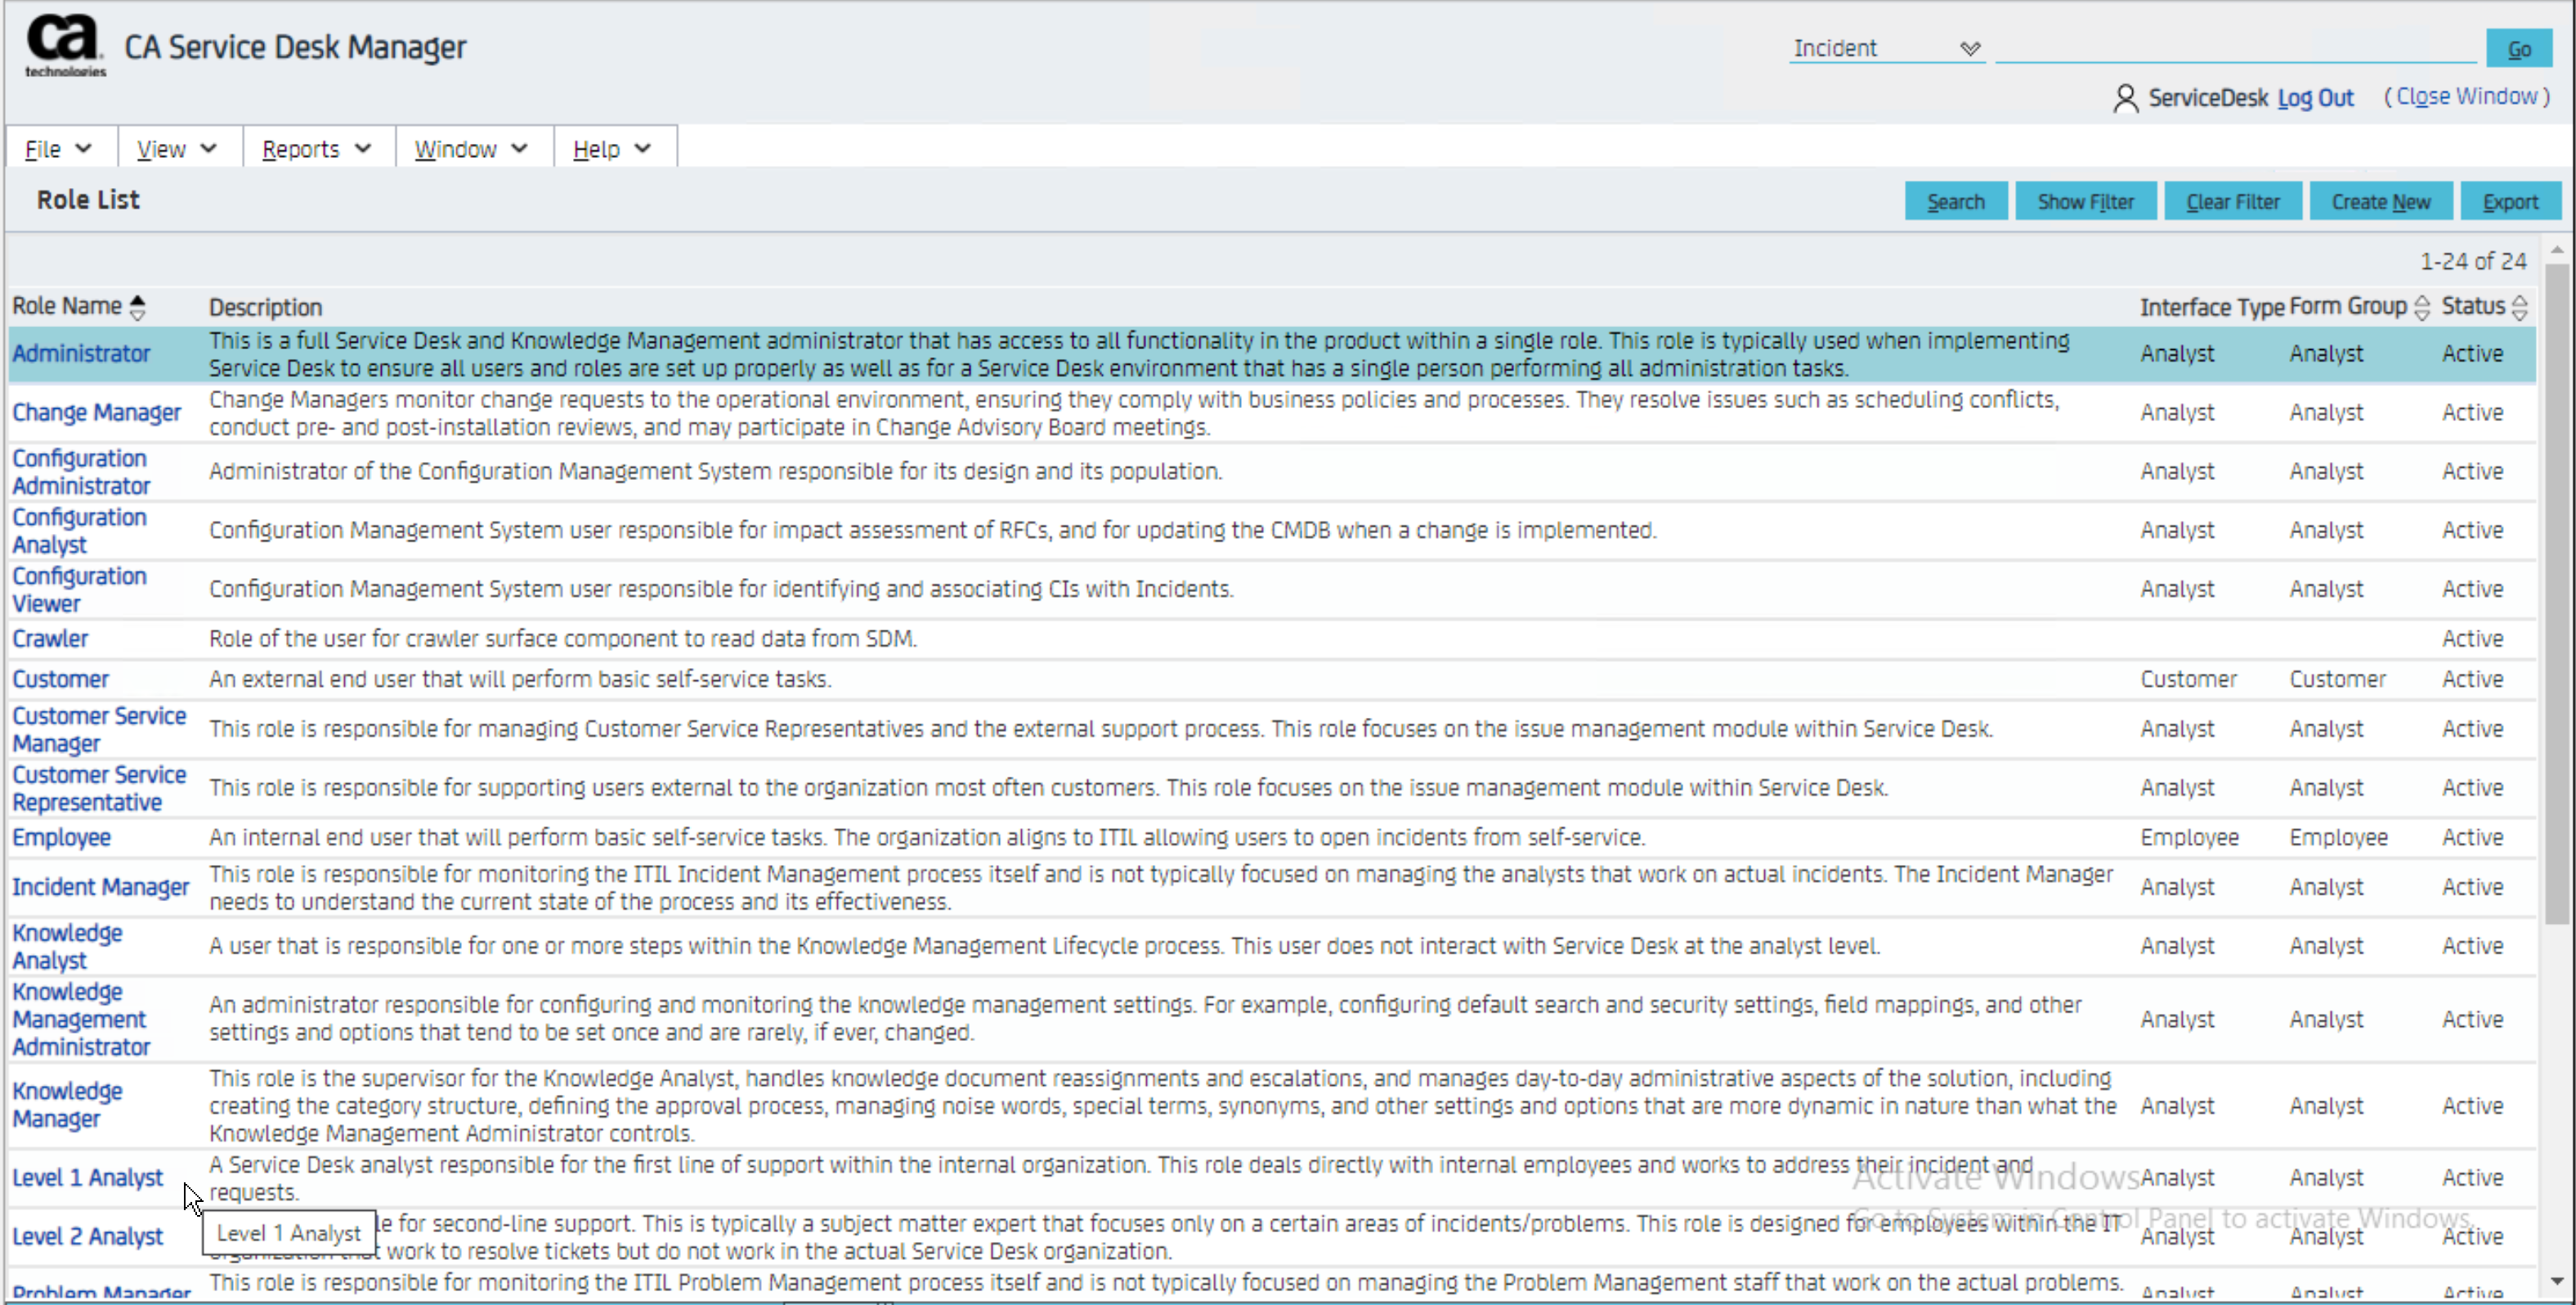Click scrollbar up arrow

tap(2556, 249)
